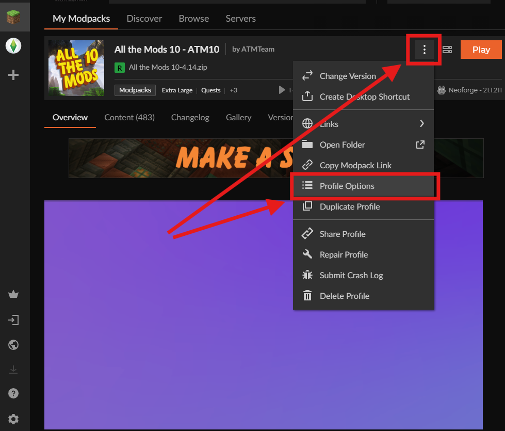Click the question mark help icon
Screen dimensions: 505x431
pos(13,393)
